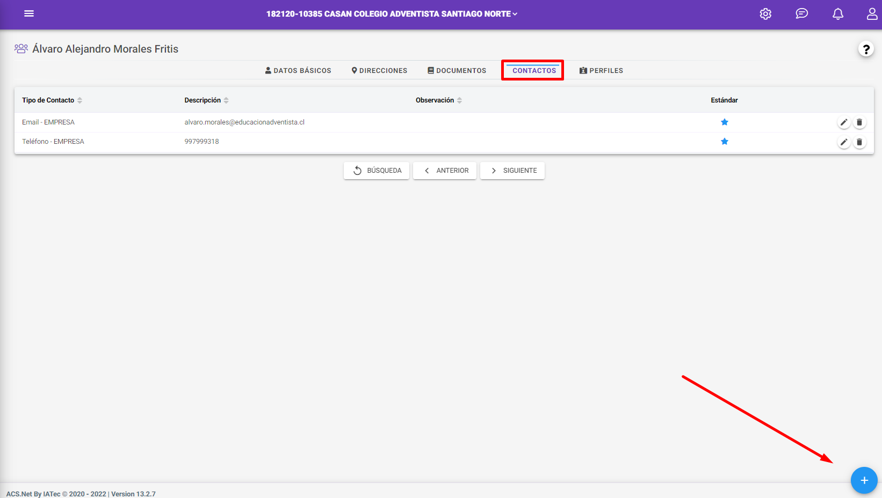Switch to Documentos tab
Viewport: 882px width, 498px height.
click(x=457, y=70)
